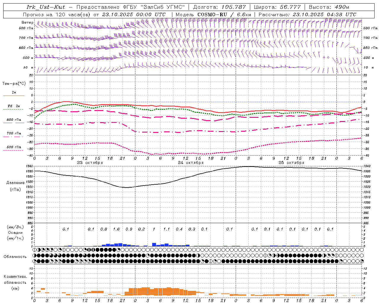Click the 0.3 precipitation value

click(192, 229)
